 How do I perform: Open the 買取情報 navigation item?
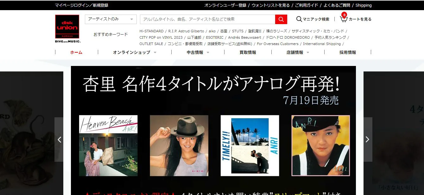tap(248, 52)
